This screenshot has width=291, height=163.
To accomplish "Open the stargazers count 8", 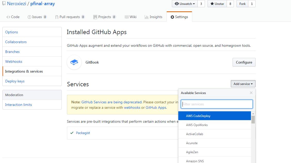I will [x=230, y=4].
